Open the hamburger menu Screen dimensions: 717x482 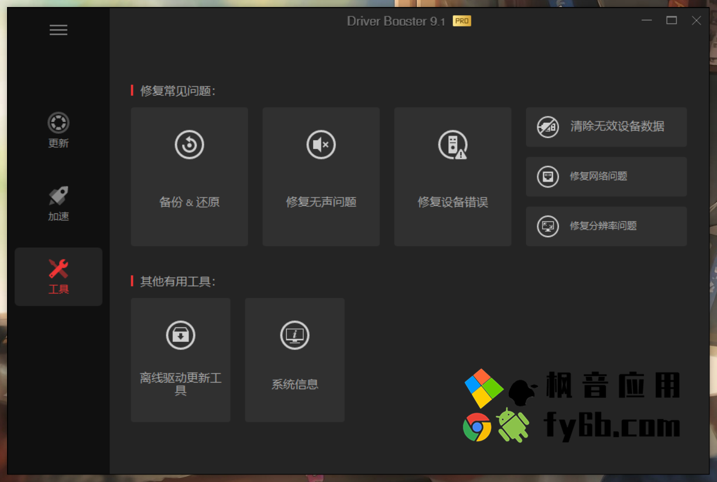[x=59, y=30]
